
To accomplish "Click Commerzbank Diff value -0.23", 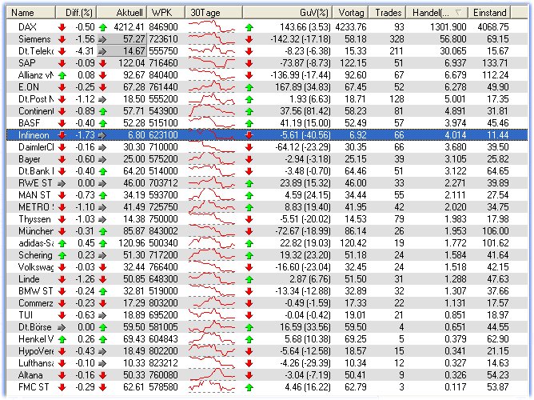I will [85, 303].
